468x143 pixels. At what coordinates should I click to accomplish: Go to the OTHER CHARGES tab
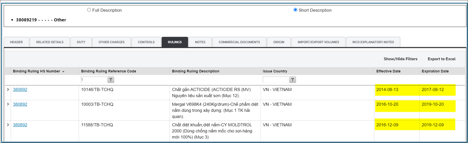point(111,42)
